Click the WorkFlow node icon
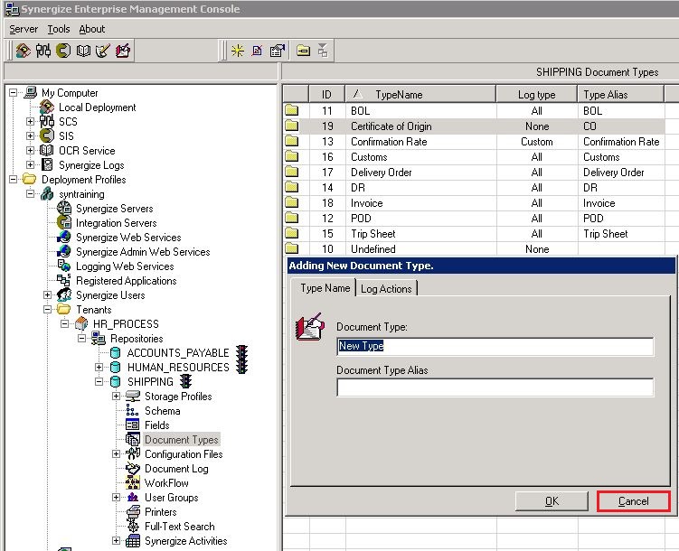This screenshot has width=679, height=551. 133,482
